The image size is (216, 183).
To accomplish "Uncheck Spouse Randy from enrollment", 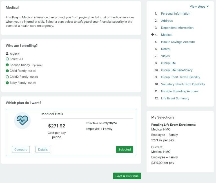I will [7, 65].
